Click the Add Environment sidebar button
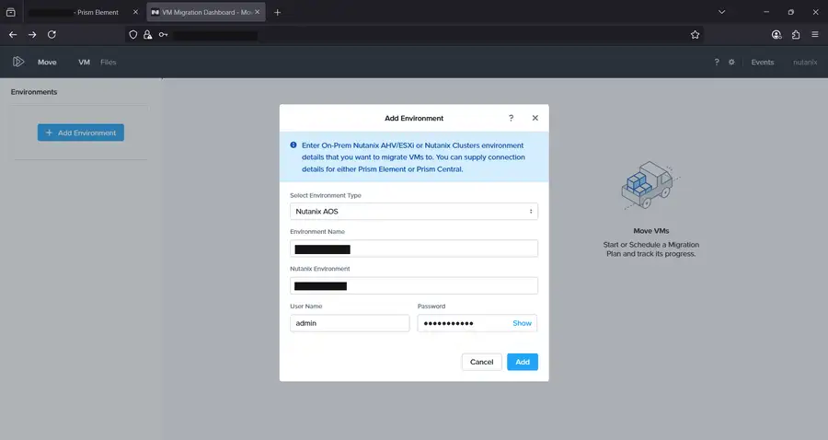Screen dimensions: 828x440 pos(81,133)
